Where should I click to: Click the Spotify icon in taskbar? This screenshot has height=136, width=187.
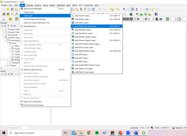[x=97, y=133]
